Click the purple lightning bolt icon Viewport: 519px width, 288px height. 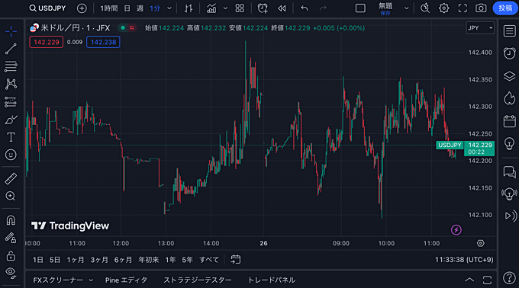coord(456,230)
